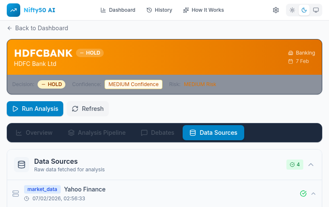
Task: Click the database icon beside Data Sources heading
Action: [x=22, y=165]
